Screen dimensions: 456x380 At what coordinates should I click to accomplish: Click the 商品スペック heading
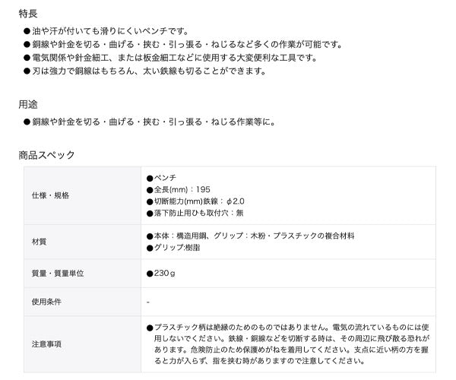click(46, 155)
